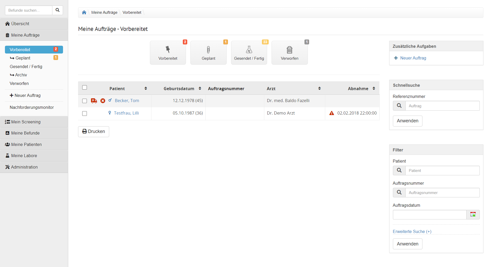
Task: Sort the table by Patient column
Action: (x=146, y=89)
